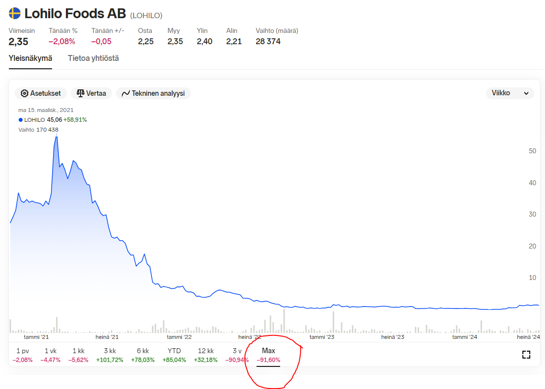Select the 3 kk time range
Screen dimensions: 545x389
click(110, 355)
